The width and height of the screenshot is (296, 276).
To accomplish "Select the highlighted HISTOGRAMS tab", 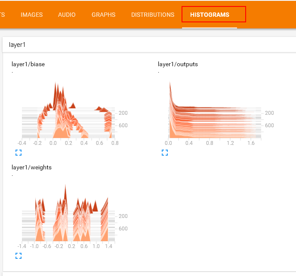I will (210, 15).
